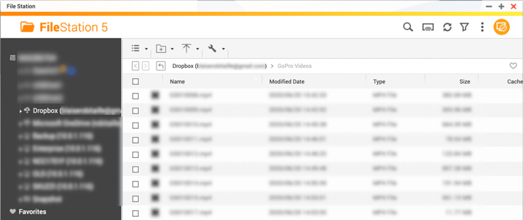
Task: Refresh the file list
Action: 447,27
